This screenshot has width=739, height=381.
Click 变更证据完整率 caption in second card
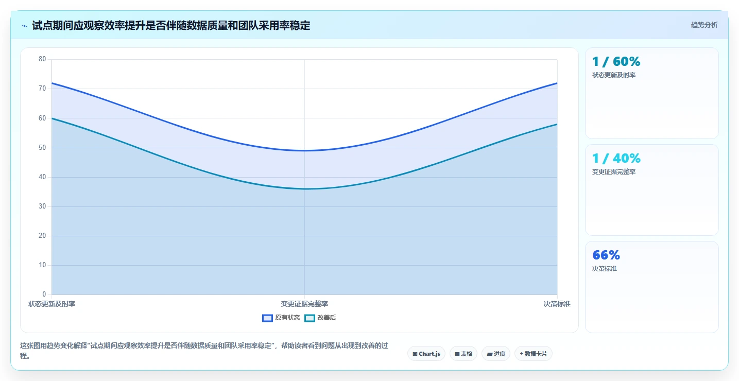[614, 172]
